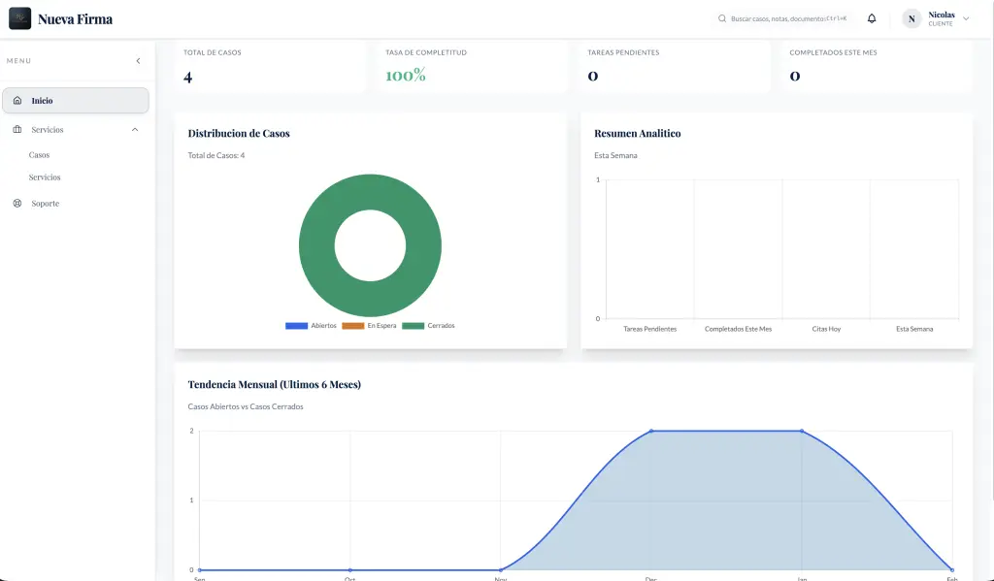Collapse the Servicios submenu chevron
The width and height of the screenshot is (994, 581).
(x=134, y=129)
